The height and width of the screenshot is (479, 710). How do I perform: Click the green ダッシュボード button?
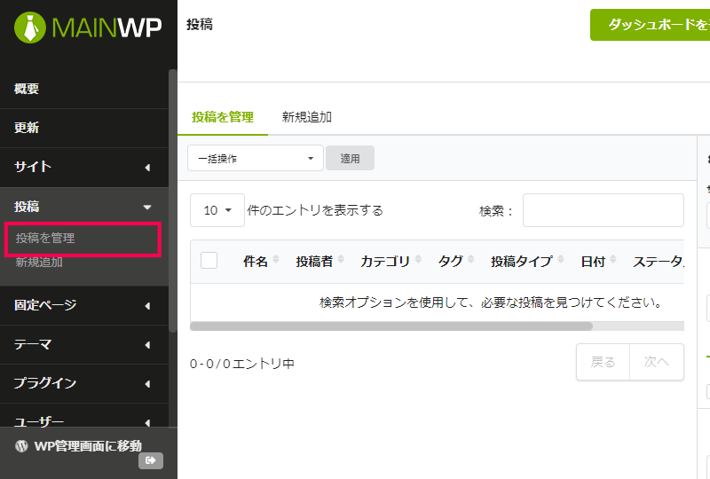[651, 25]
